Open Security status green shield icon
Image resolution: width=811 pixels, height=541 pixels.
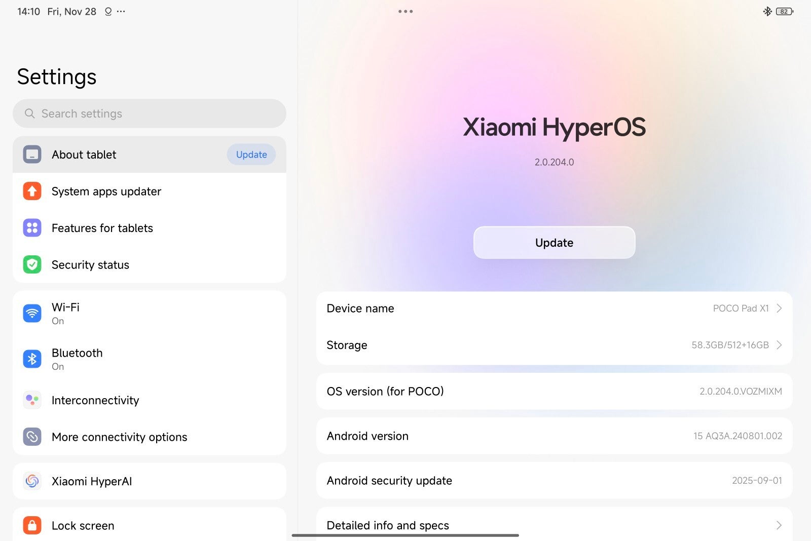click(32, 264)
